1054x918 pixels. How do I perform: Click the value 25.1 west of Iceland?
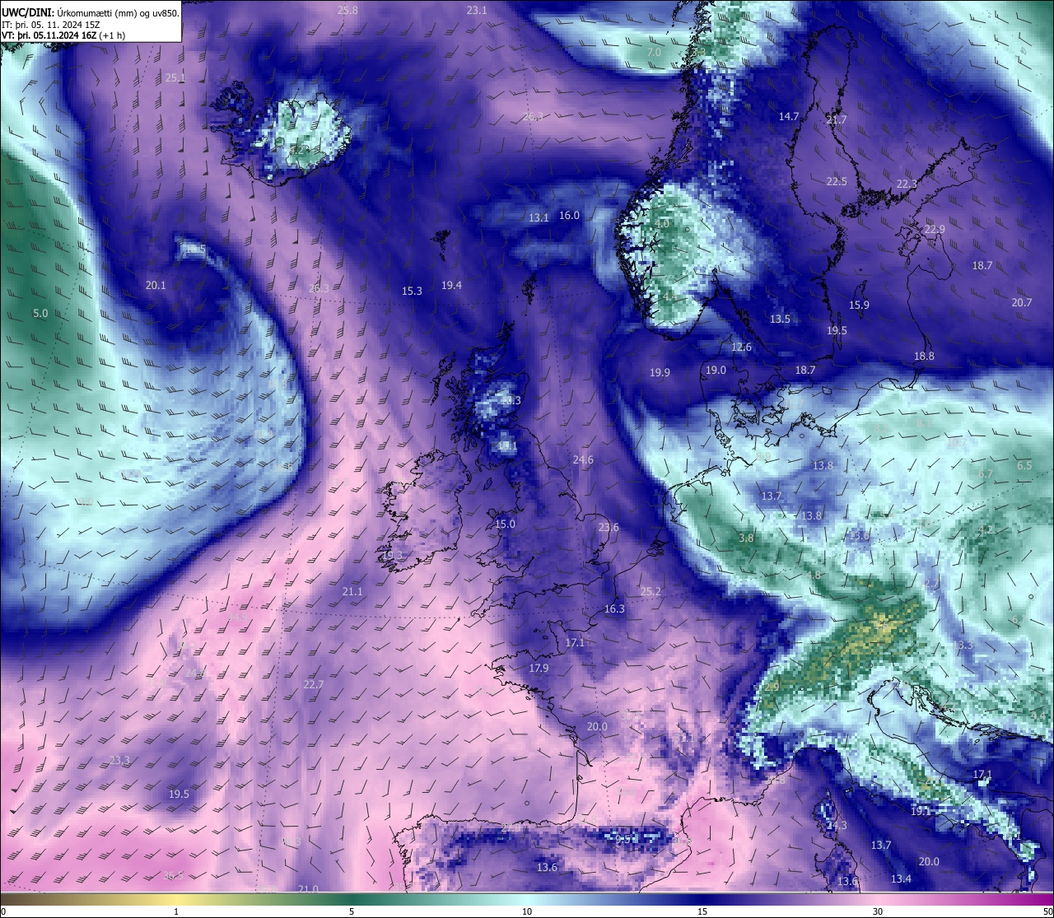(175, 77)
